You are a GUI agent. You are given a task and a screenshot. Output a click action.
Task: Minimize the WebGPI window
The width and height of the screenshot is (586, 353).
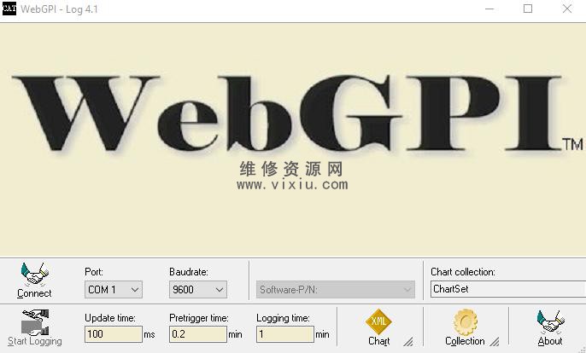click(489, 9)
